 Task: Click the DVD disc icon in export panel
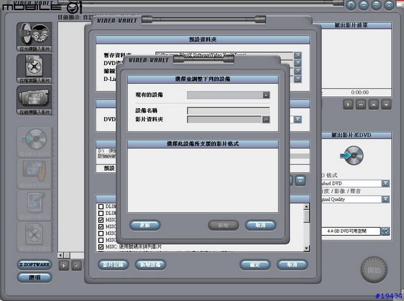click(x=352, y=156)
